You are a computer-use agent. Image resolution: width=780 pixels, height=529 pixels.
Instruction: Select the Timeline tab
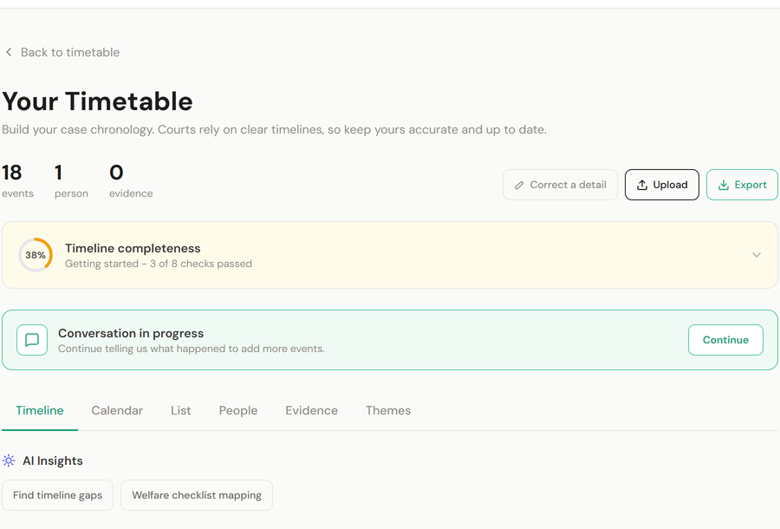(x=39, y=410)
